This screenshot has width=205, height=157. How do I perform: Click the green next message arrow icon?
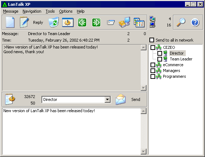click(96, 22)
